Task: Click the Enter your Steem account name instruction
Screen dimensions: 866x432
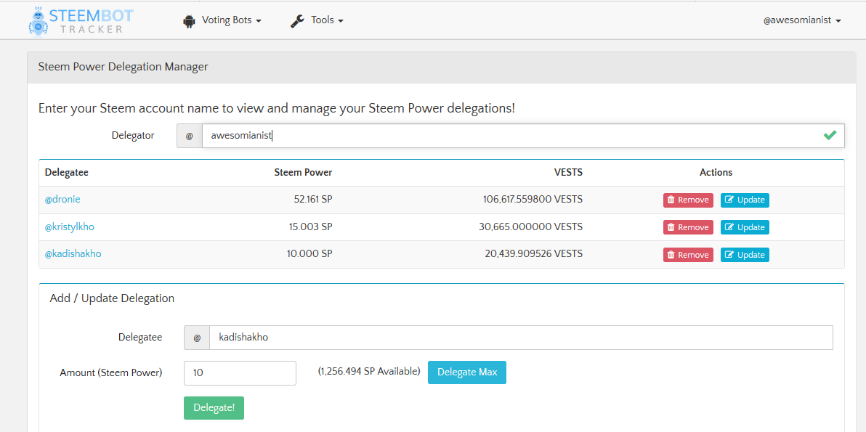Action: [x=277, y=108]
